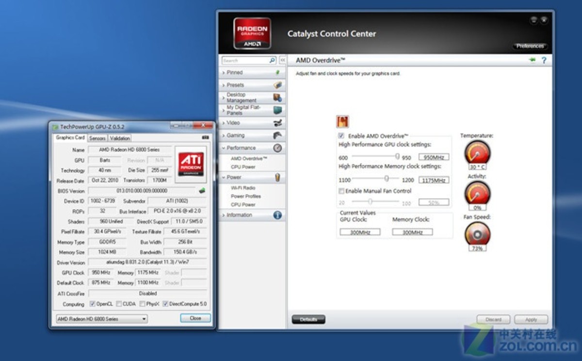582x361 pixels.
Task: Click the ATI Radeon logo in GPU-Z
Action: click(191, 164)
